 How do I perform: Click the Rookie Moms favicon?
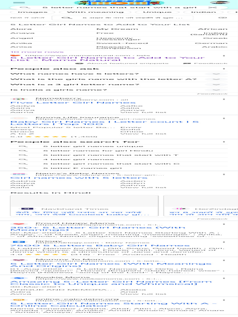[x=19, y=278]
